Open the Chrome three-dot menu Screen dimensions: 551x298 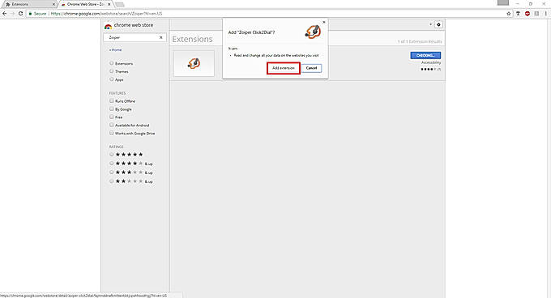point(545,13)
